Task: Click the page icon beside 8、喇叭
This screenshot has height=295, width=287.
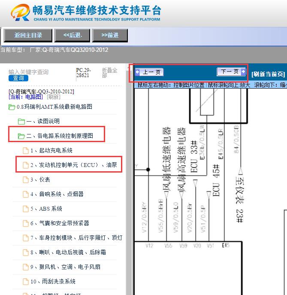Action: 26,253
